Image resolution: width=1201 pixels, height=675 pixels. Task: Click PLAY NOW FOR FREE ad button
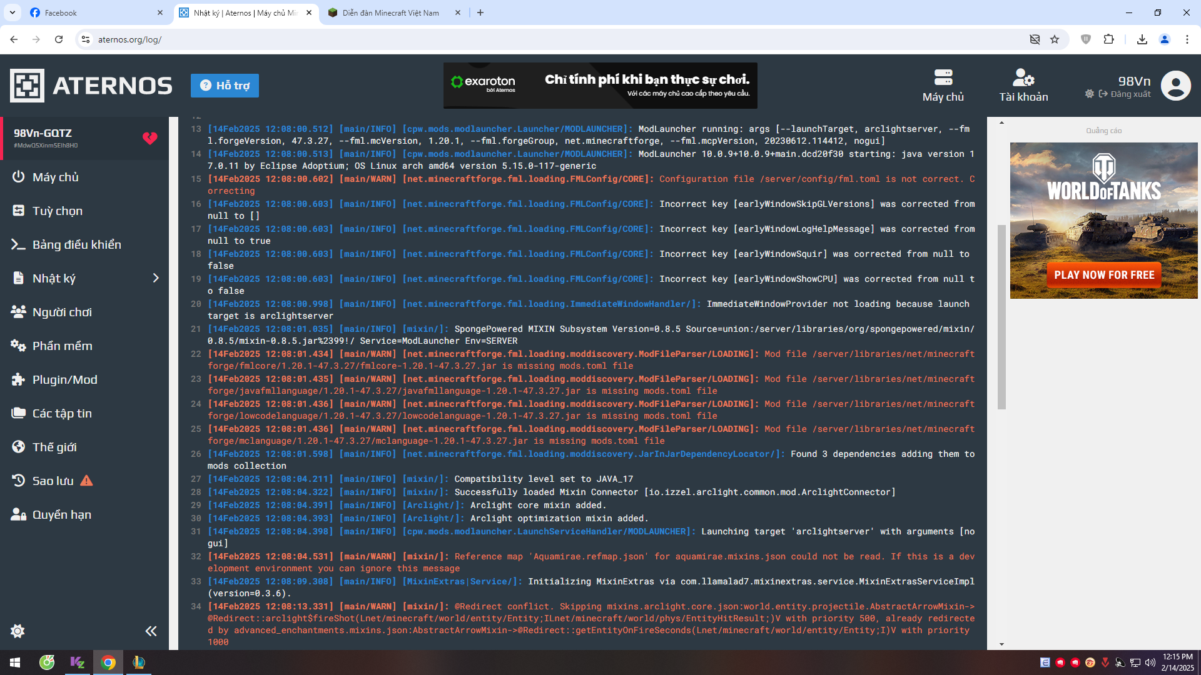1104,275
